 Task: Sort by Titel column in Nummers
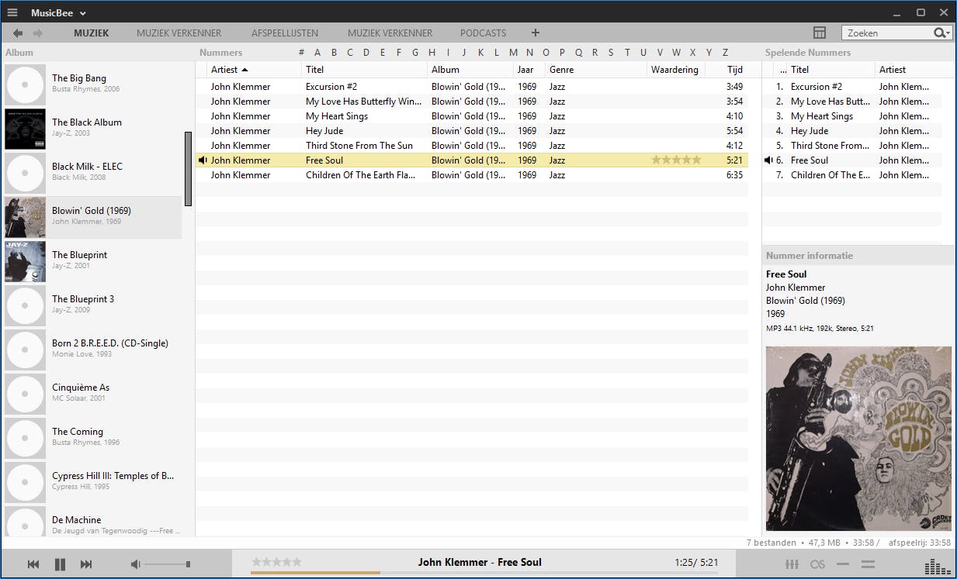coord(364,70)
